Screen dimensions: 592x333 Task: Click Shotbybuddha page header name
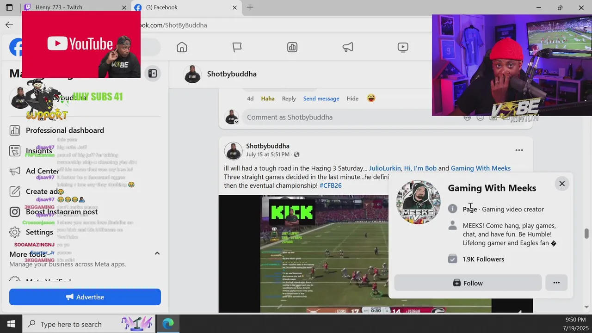(232, 74)
